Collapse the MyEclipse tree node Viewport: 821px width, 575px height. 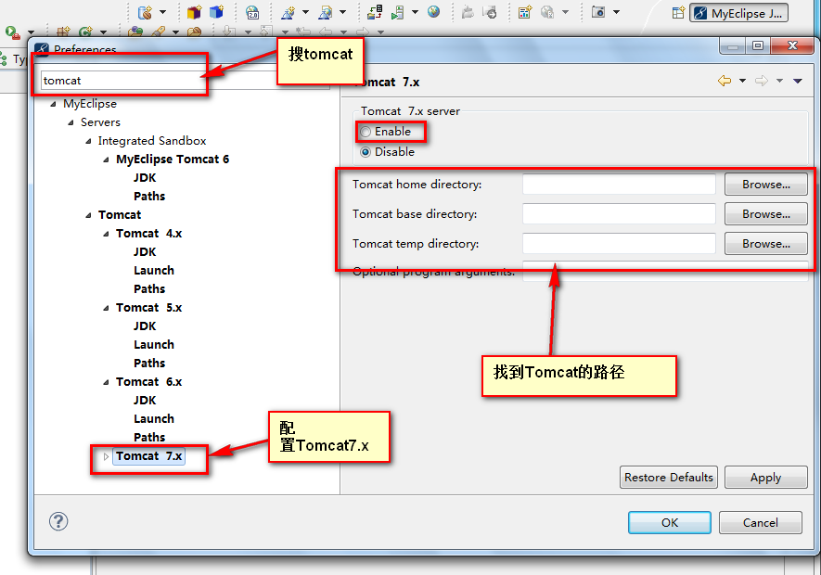[54, 104]
